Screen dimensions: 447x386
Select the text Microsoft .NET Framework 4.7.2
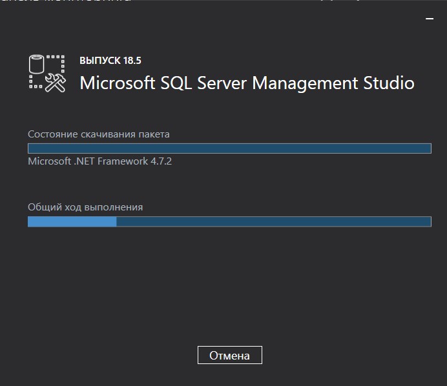pos(99,161)
